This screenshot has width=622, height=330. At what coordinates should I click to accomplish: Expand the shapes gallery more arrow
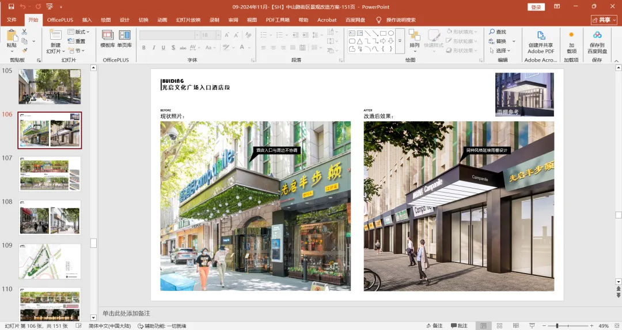400,41
